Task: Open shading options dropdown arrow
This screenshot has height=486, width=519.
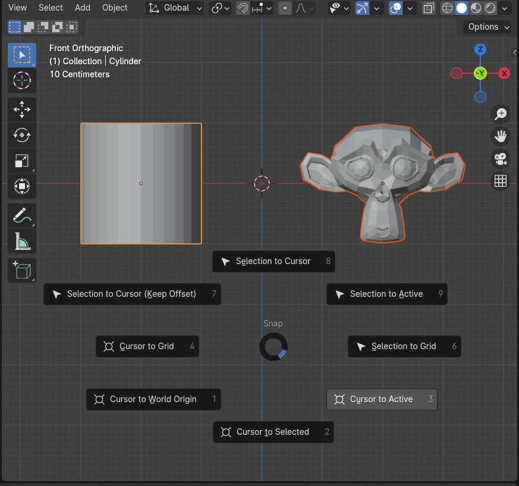Action: click(504, 8)
